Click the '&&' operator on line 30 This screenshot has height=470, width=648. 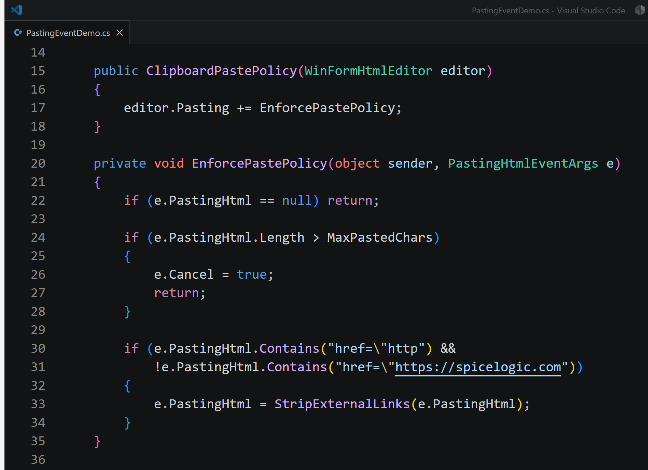(x=448, y=348)
